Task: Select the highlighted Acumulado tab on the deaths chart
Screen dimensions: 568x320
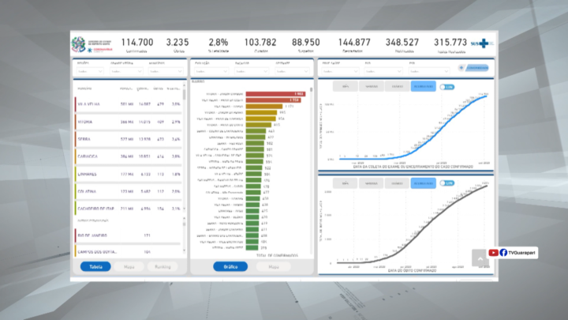Action: pyautogui.click(x=423, y=183)
